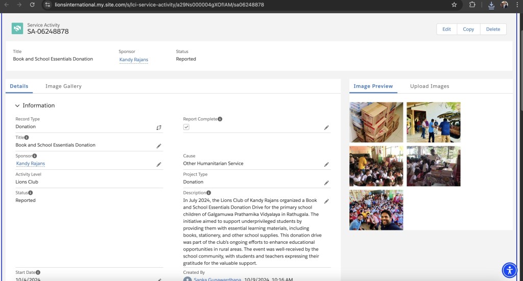
Task: Collapse the Information section chevron
Action: point(17,106)
